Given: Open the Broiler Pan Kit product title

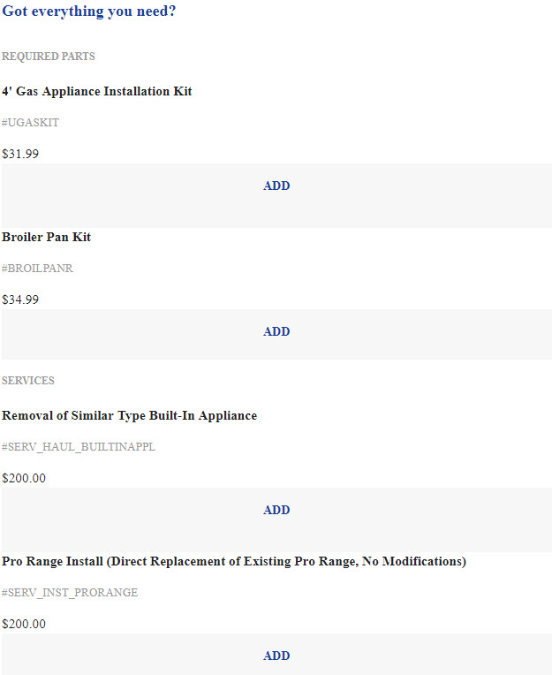Looking at the screenshot, I should 46,238.
